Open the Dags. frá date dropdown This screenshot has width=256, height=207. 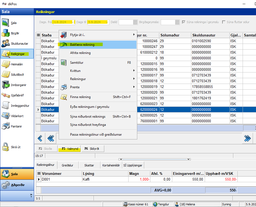tap(73, 22)
